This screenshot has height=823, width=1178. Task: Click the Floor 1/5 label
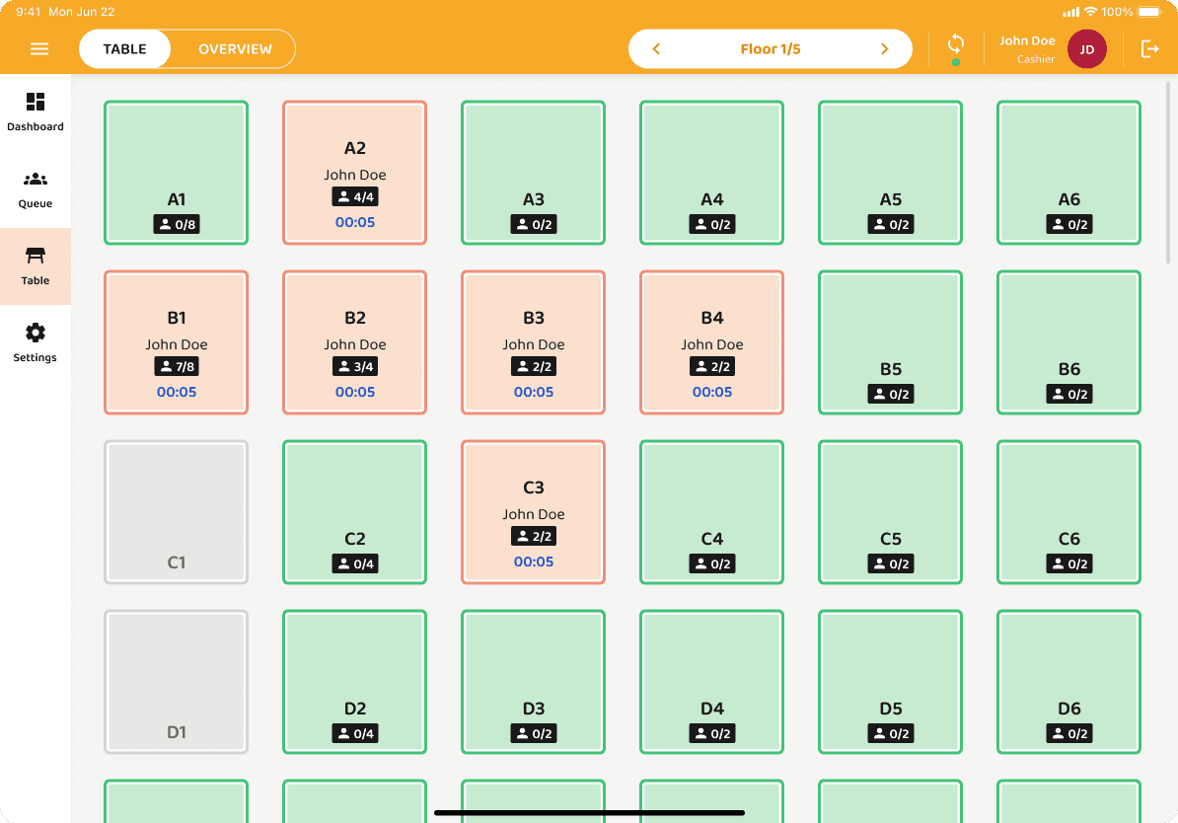(x=771, y=49)
